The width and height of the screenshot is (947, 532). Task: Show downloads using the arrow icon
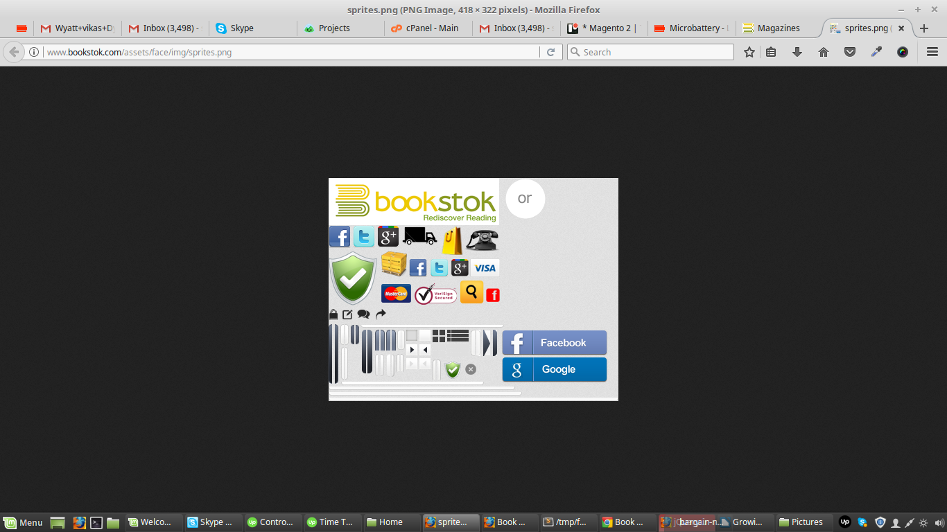tap(797, 52)
